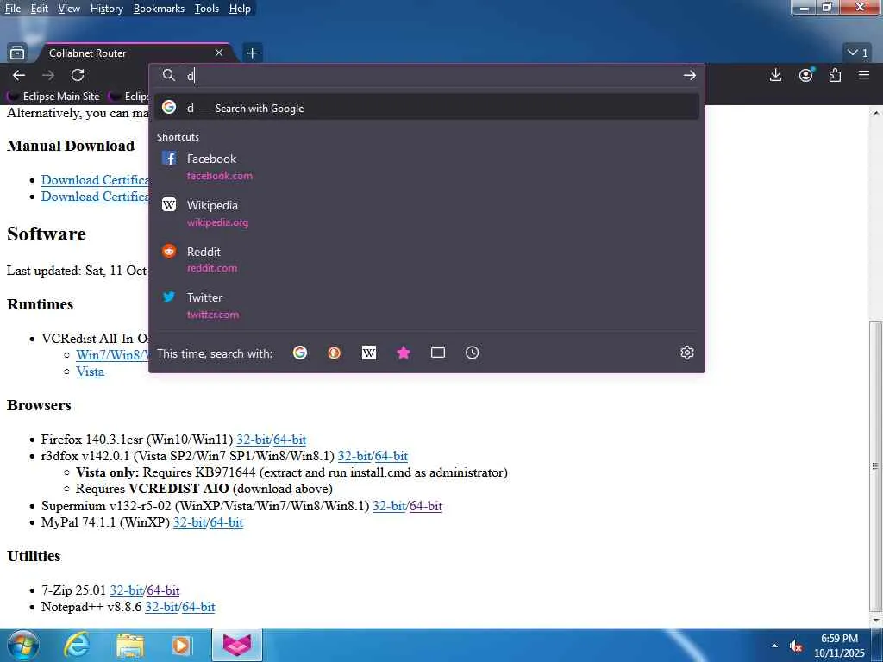This screenshot has height=662, width=883.
Task: Close the Collabnet Router tab
Action: point(219,53)
